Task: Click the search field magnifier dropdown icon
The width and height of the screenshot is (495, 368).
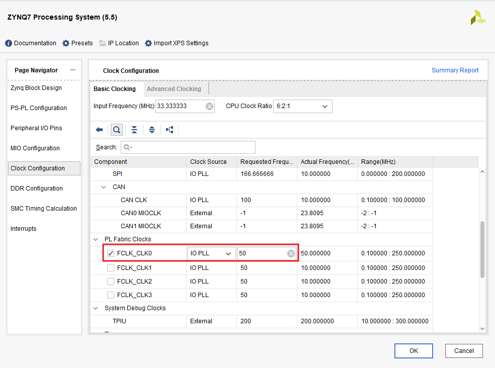Action: click(128, 147)
